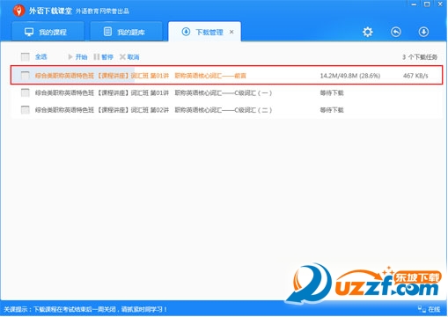Switch to the 我的题库 tab
The image size is (448, 317).
126,32
